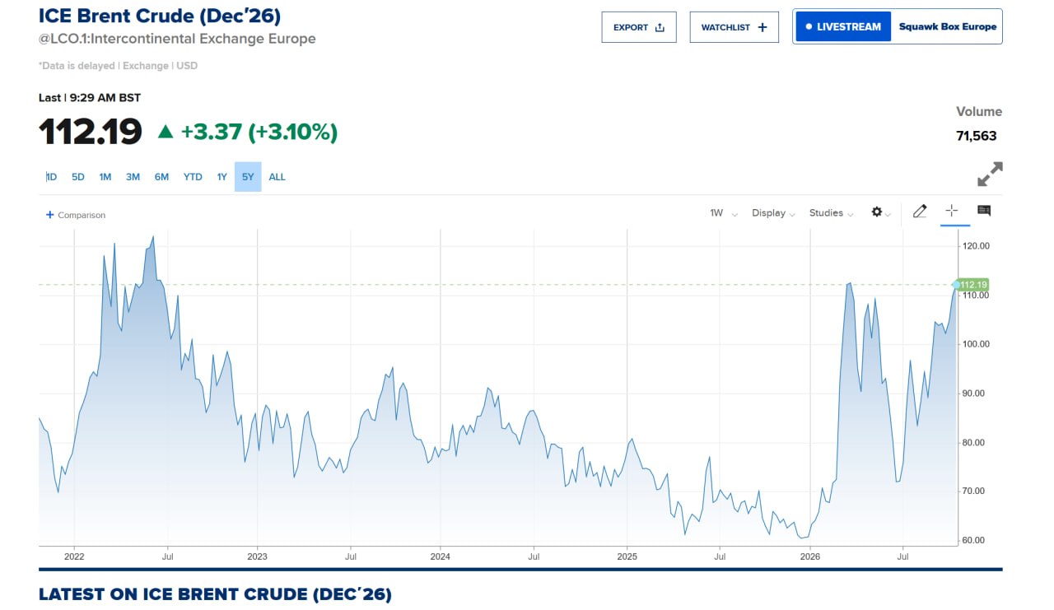
Task: Click the green up-arrow price indicator
Action: pos(166,132)
